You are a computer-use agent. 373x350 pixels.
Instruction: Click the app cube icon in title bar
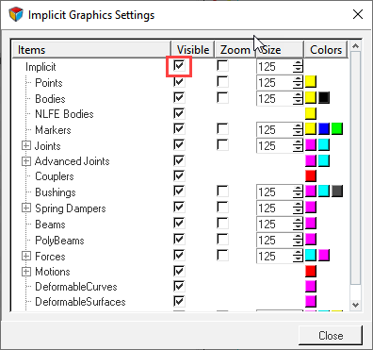click(16, 14)
